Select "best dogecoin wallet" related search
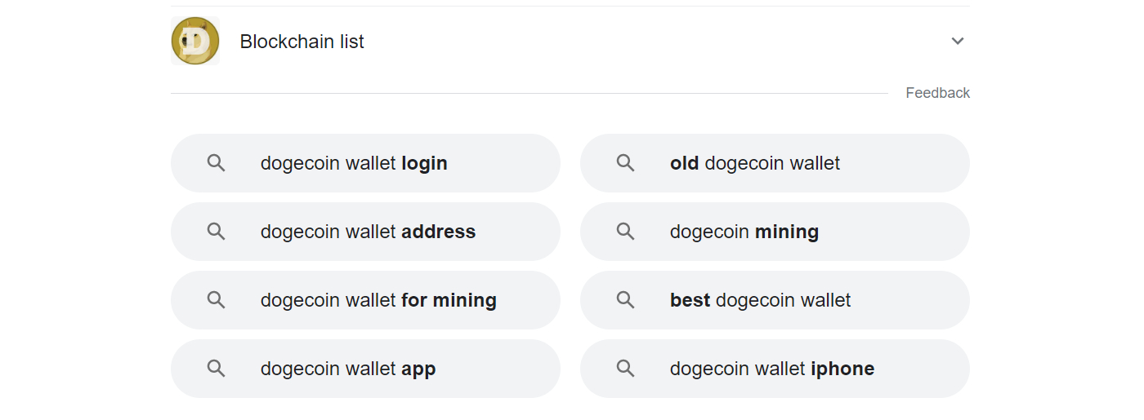Viewport: 1144px width, 420px height. point(760,300)
